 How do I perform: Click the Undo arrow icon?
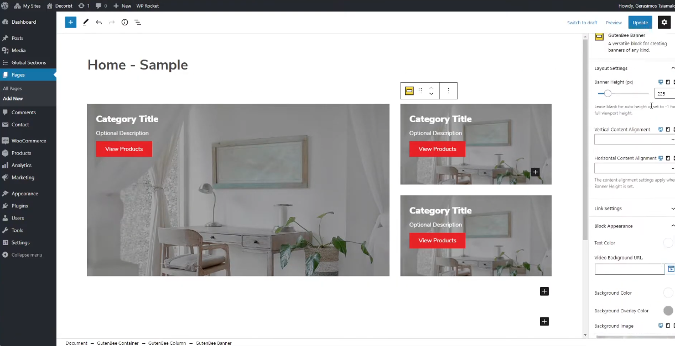pyautogui.click(x=98, y=22)
